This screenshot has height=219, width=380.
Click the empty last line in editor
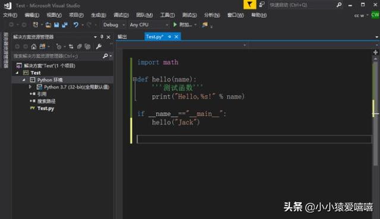coord(254,139)
